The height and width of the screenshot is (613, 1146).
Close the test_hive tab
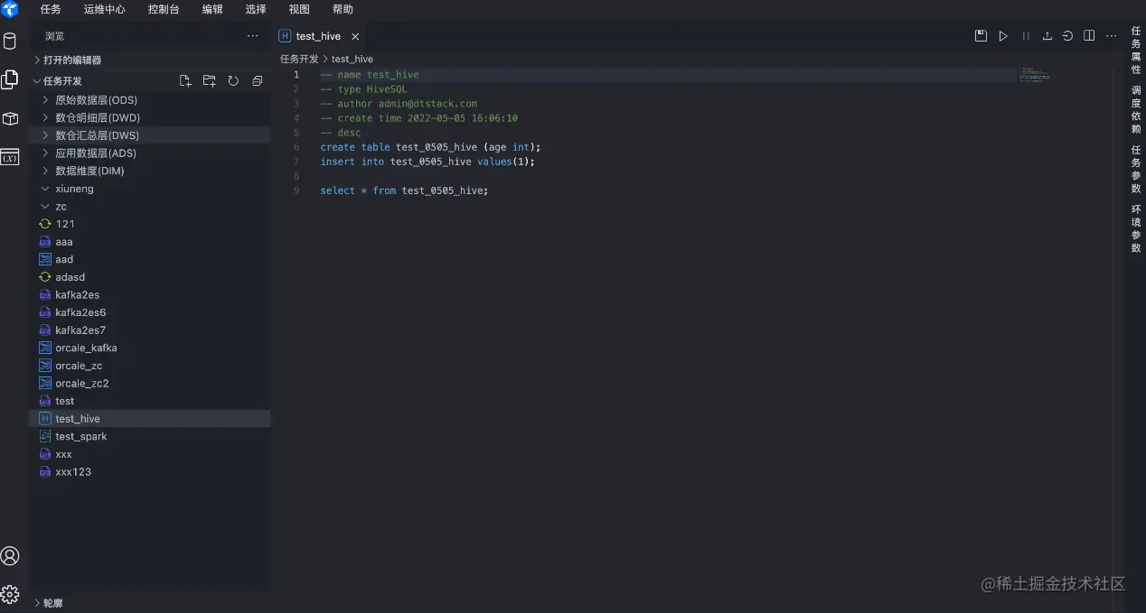coord(355,36)
